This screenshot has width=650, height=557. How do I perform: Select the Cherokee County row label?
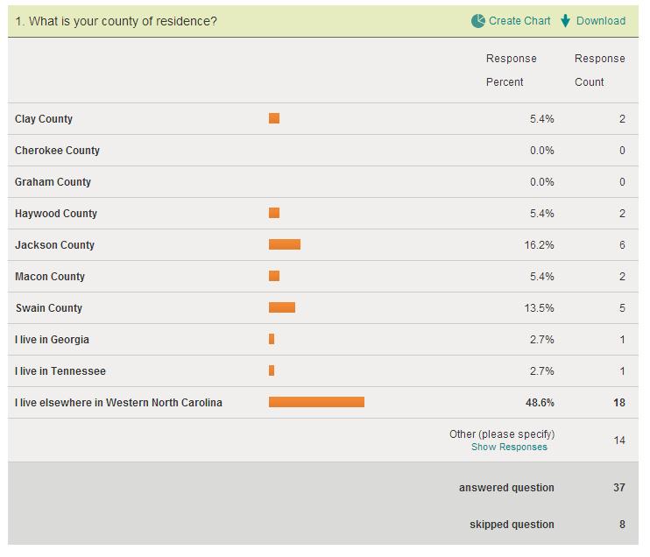point(58,151)
